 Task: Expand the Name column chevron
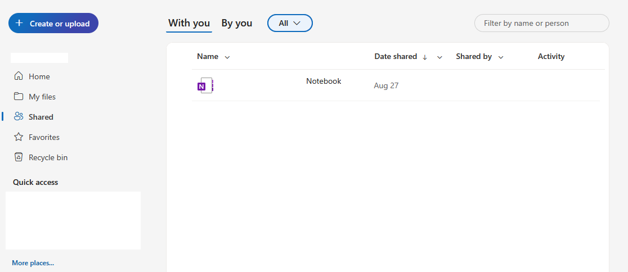coord(227,57)
